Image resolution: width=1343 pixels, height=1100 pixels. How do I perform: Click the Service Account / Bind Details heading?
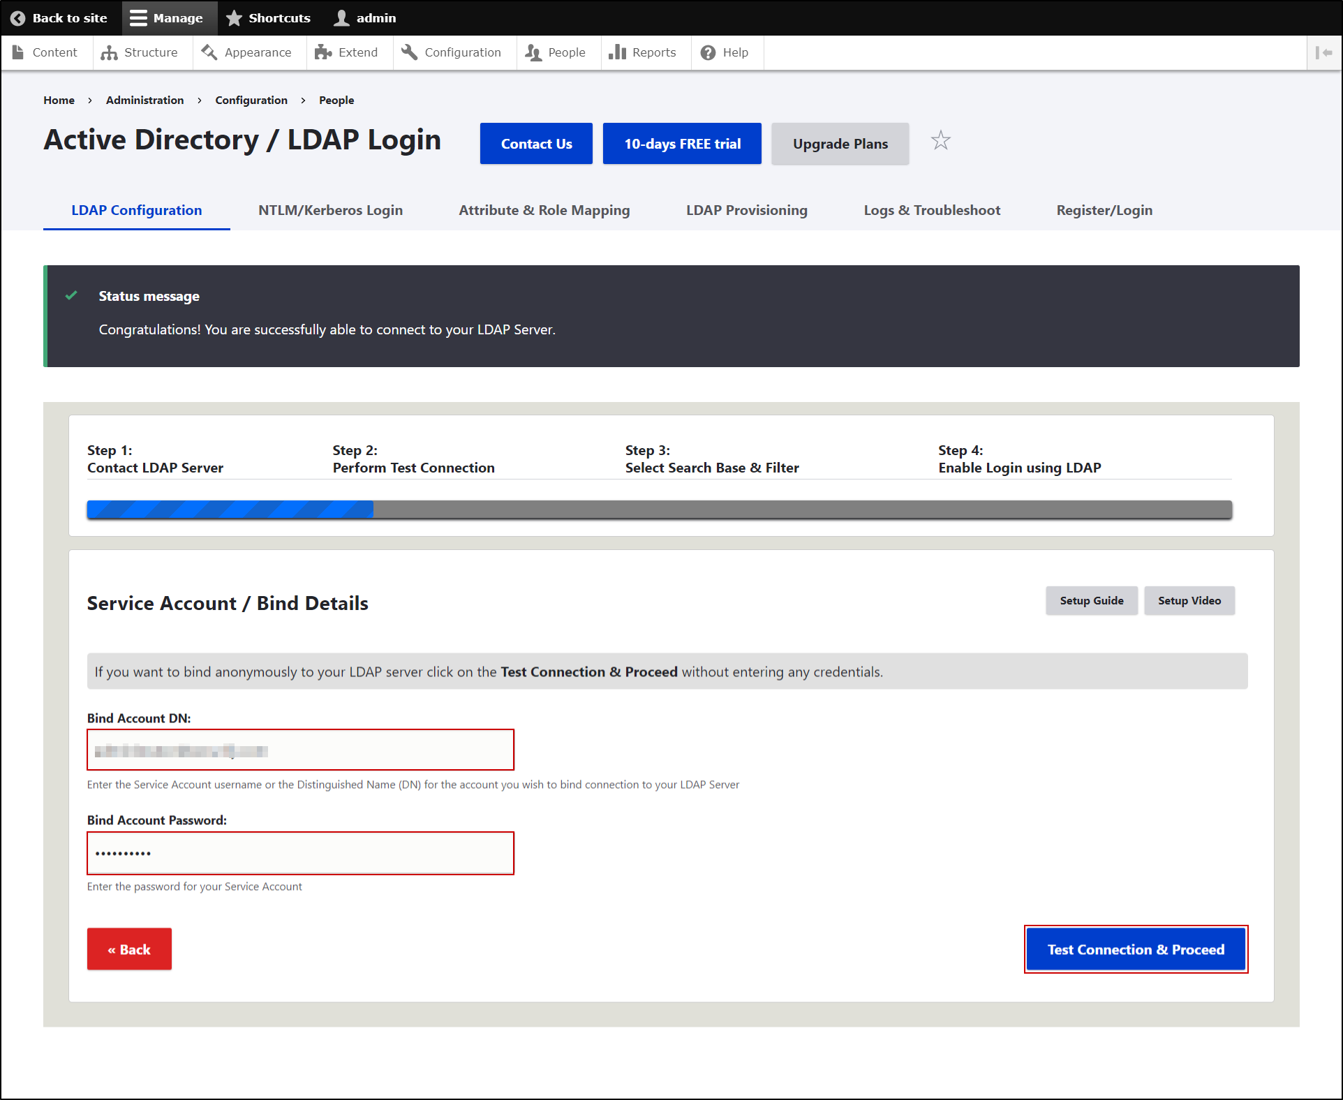click(x=228, y=603)
